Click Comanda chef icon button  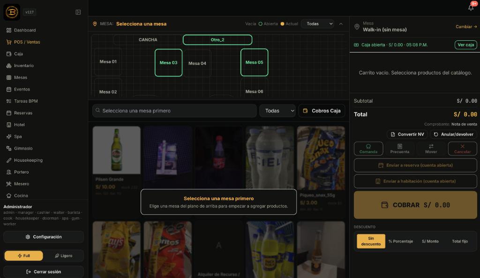click(x=368, y=149)
